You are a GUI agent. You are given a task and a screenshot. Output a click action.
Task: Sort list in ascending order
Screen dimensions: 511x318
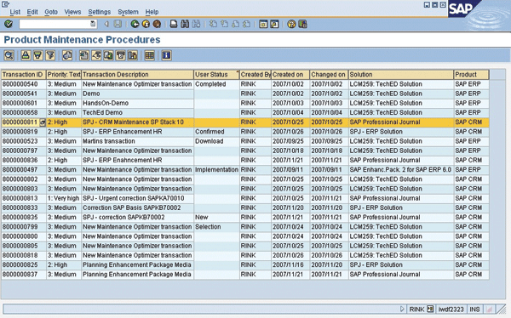(26, 55)
